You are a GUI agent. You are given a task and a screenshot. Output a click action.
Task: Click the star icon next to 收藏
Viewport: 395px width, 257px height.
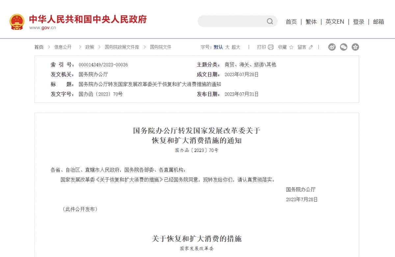point(291,47)
